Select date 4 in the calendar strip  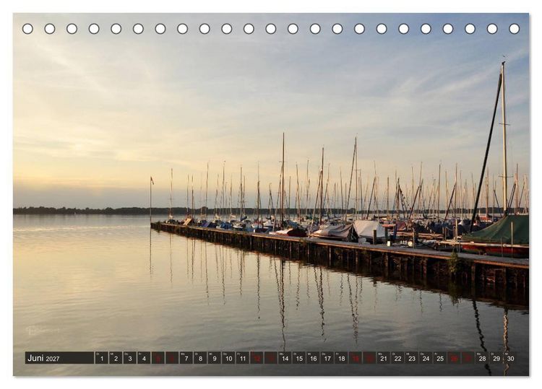tap(144, 358)
